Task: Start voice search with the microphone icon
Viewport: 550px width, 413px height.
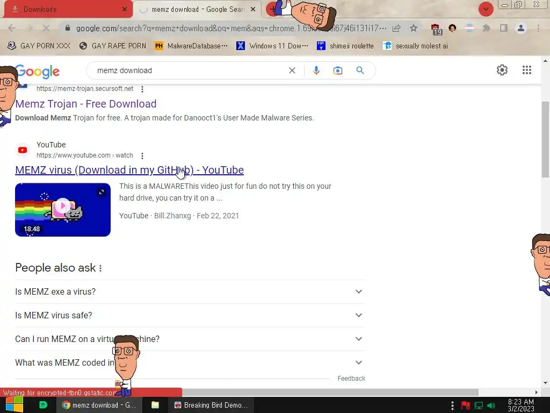Action: (x=316, y=70)
